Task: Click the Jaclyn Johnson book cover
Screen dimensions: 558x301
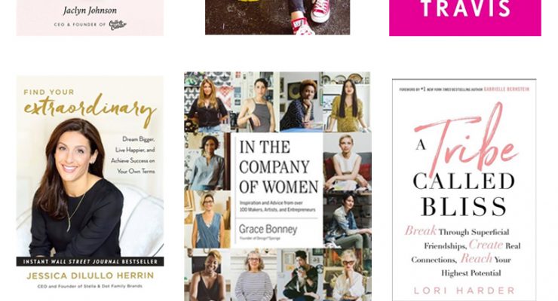Action: click(90, 18)
